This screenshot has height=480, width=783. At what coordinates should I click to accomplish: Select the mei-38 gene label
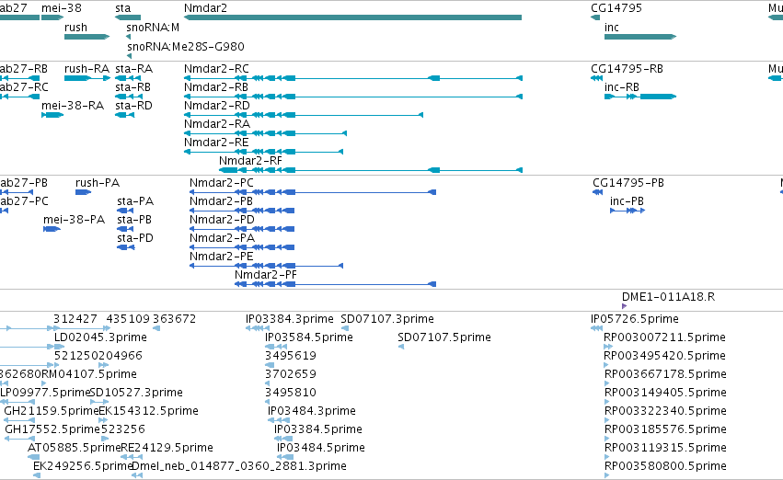point(62,8)
